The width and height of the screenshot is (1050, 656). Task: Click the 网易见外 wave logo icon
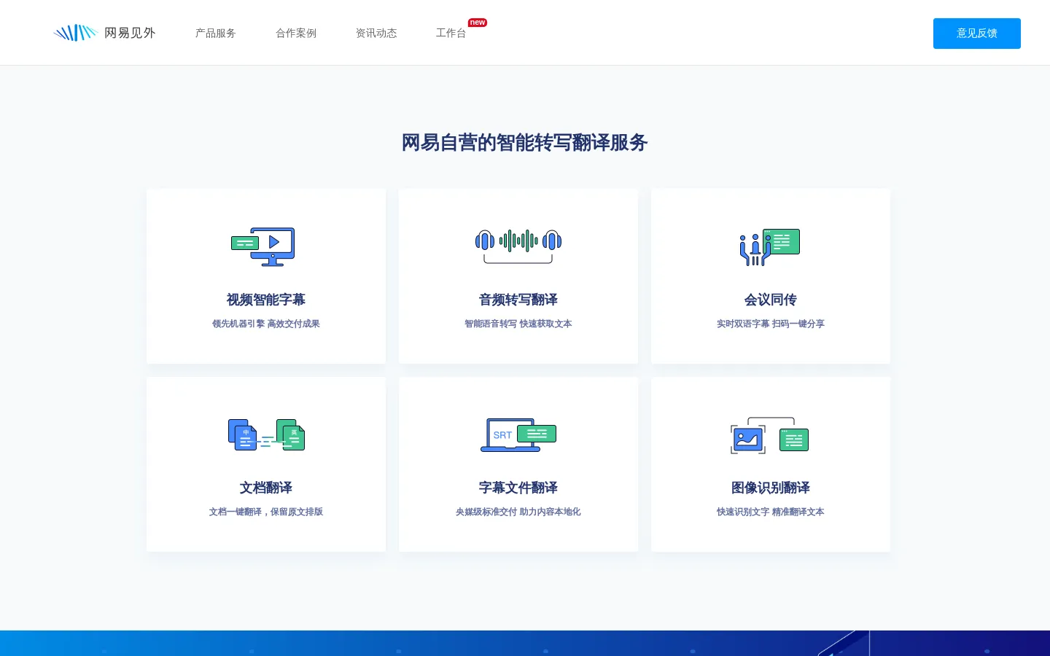tap(76, 33)
